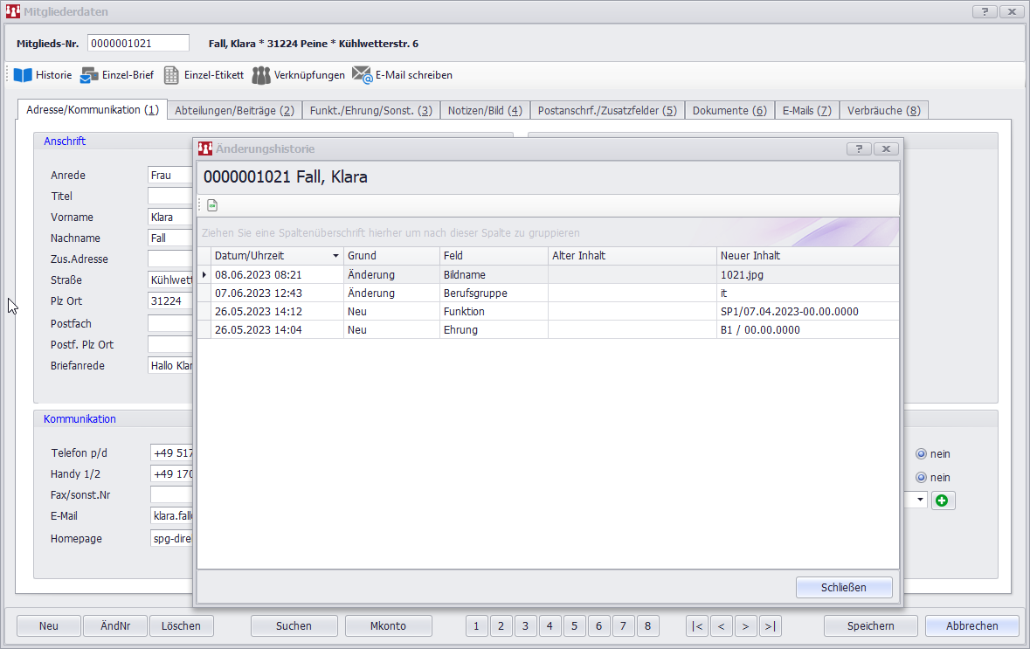This screenshot has height=649, width=1030.
Task: Click the export icon in Änderungshistorie toolbar
Action: point(212,205)
